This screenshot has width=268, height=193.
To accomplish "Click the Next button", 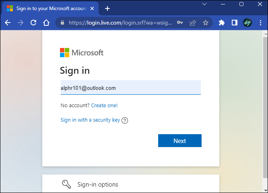I will point(180,141).
